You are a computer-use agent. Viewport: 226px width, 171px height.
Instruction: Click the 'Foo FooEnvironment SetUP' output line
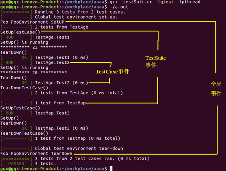(32, 22)
